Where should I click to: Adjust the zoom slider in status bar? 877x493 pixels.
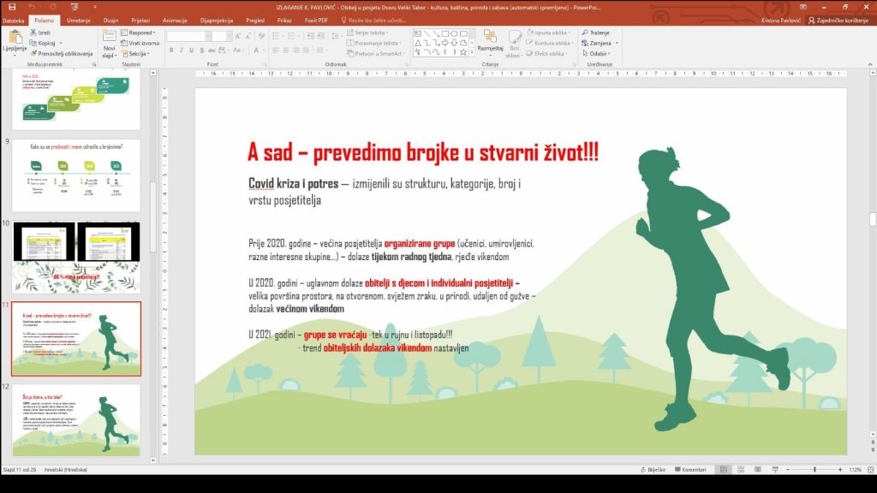814,470
